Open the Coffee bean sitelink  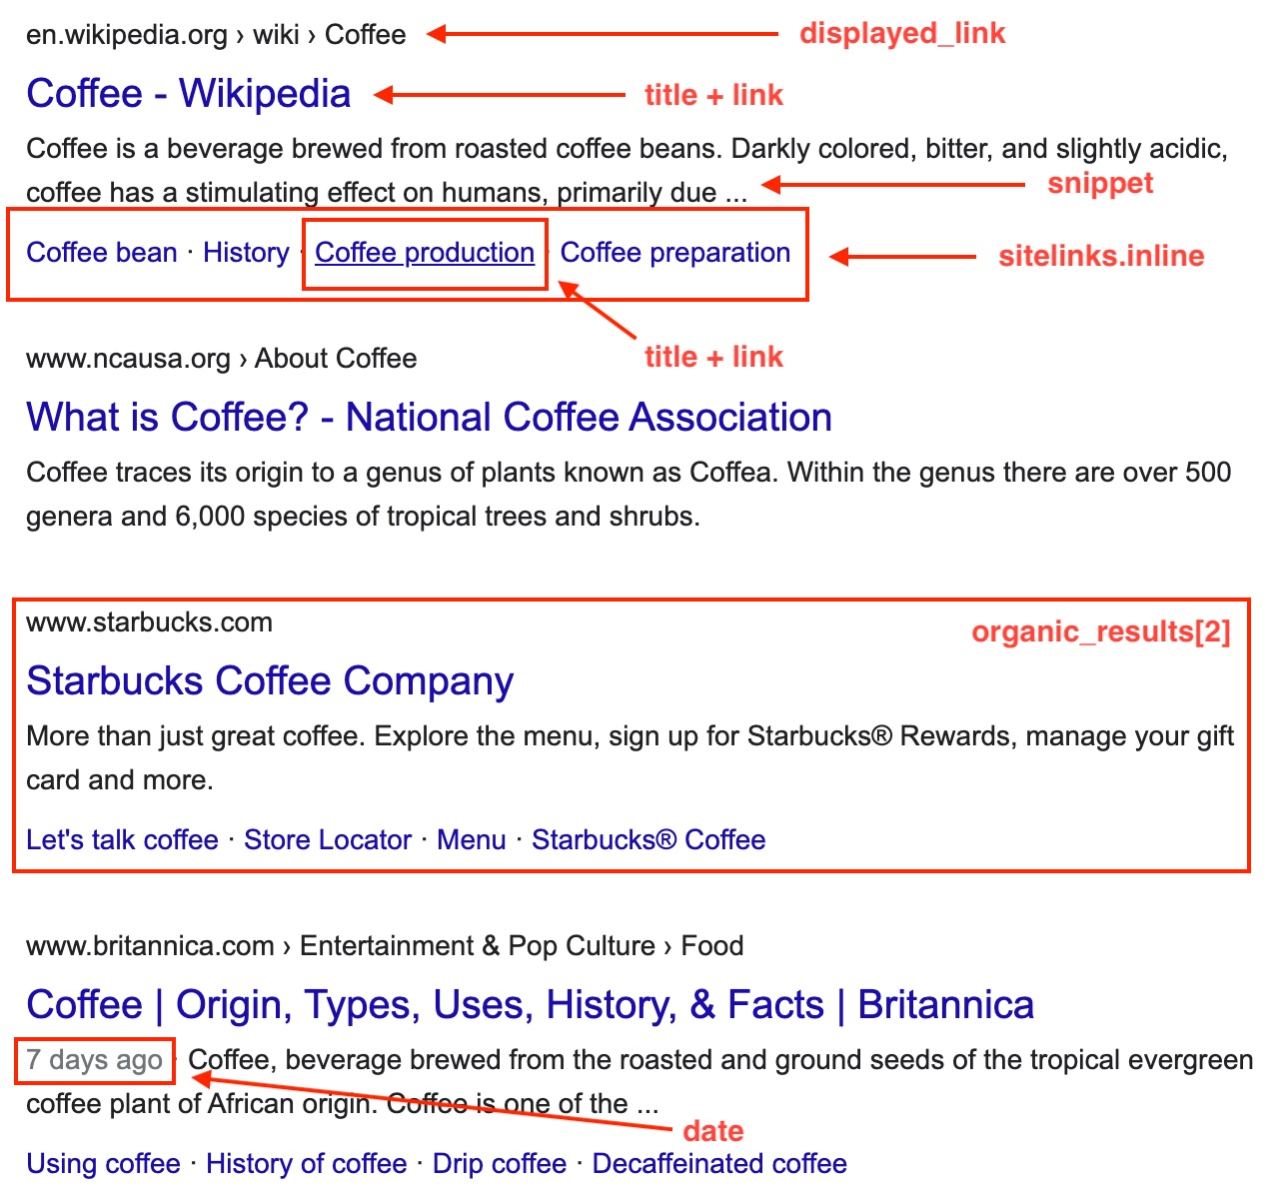tap(102, 253)
